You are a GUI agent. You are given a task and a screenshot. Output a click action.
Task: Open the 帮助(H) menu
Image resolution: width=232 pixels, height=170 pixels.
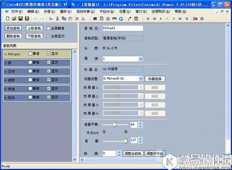181,12
